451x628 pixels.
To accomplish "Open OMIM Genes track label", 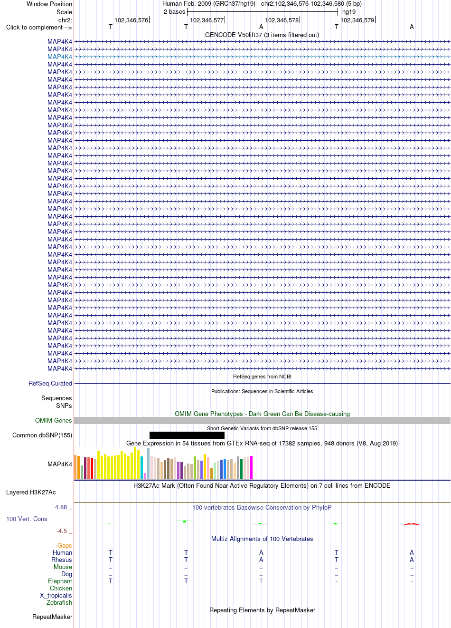I will (x=54, y=420).
